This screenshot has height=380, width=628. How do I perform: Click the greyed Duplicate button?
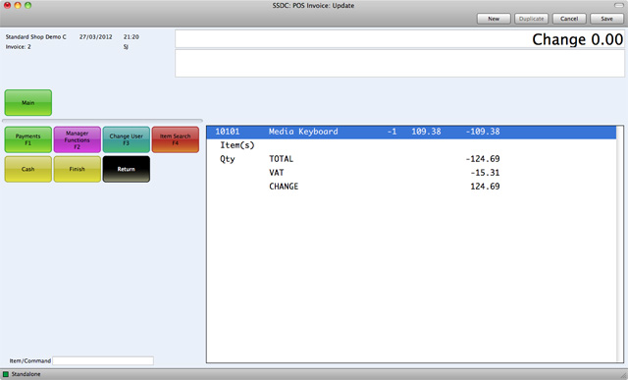[531, 19]
